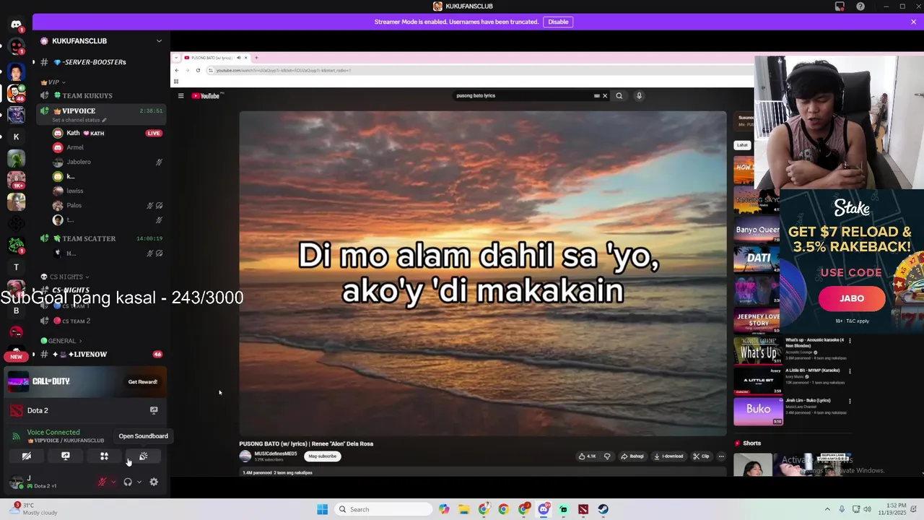Expand the GENERAL category
This screenshot has height=520, width=924.
click(x=61, y=341)
